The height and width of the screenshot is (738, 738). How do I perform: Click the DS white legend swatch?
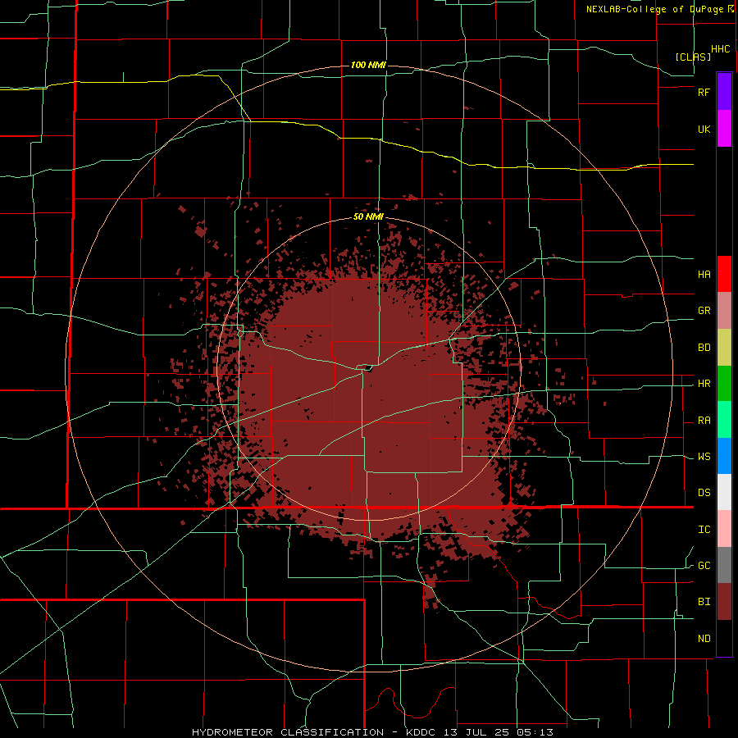(x=724, y=492)
